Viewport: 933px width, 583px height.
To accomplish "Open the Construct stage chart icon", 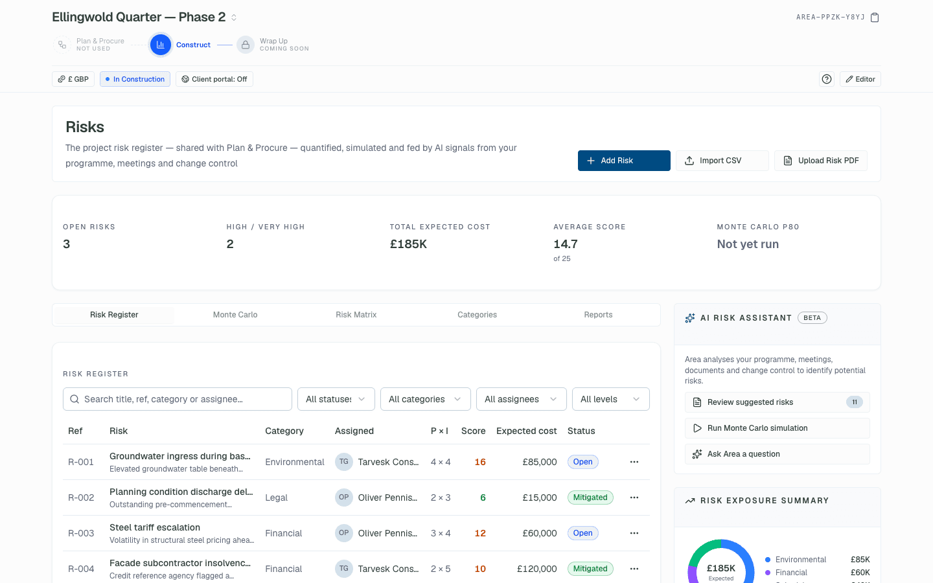I will pos(160,45).
